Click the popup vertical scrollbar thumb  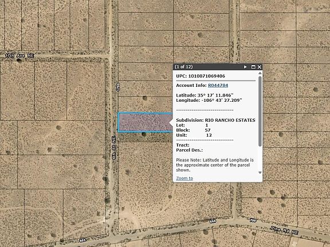tap(260, 111)
